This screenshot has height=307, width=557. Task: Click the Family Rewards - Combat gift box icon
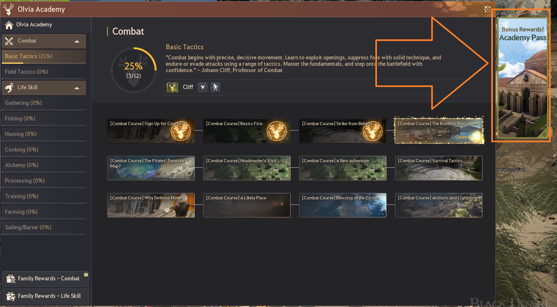click(x=10, y=278)
